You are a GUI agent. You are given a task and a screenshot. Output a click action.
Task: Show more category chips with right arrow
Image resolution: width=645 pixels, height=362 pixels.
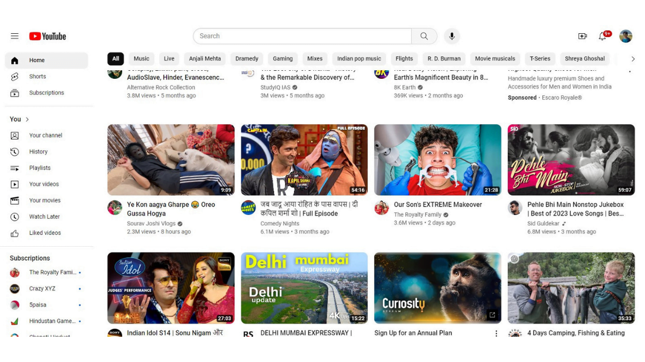coord(633,59)
